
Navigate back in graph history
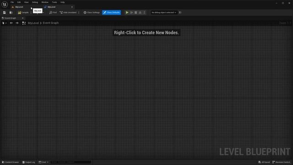11,23
